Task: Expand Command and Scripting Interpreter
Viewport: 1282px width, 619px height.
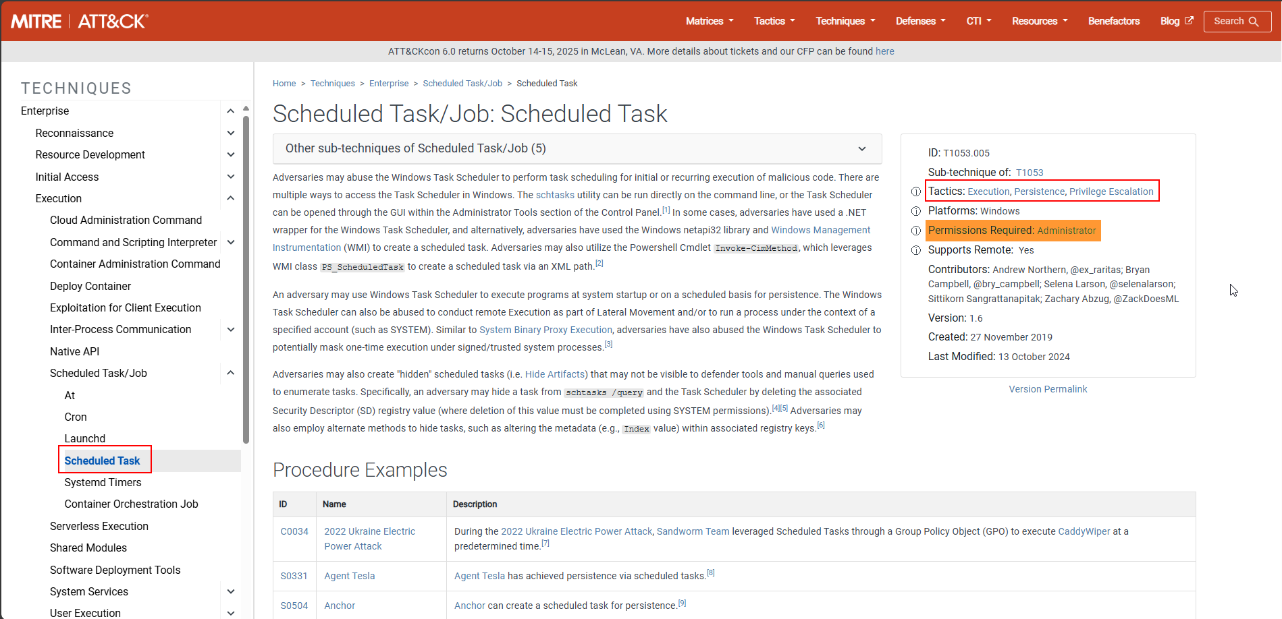Action: pyautogui.click(x=230, y=242)
